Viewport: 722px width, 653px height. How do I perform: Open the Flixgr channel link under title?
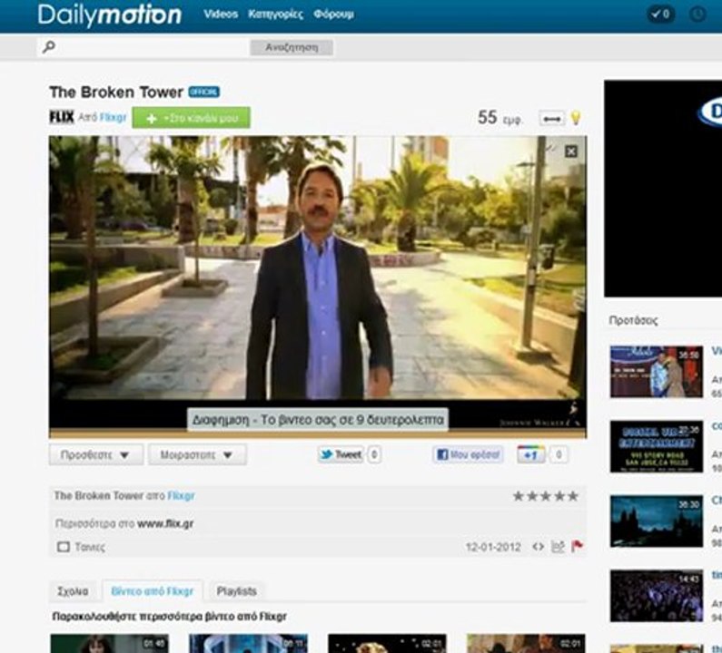(x=113, y=118)
